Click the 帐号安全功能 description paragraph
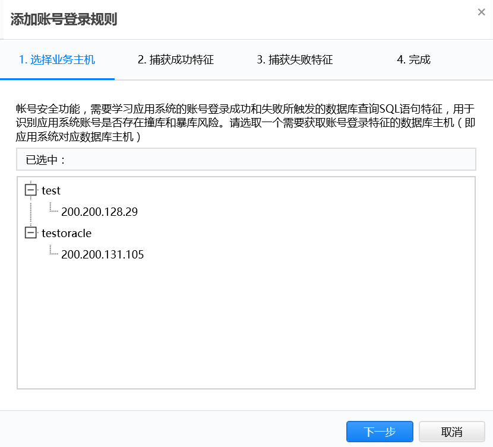Image resolution: width=493 pixels, height=447 pixels. click(x=246, y=123)
